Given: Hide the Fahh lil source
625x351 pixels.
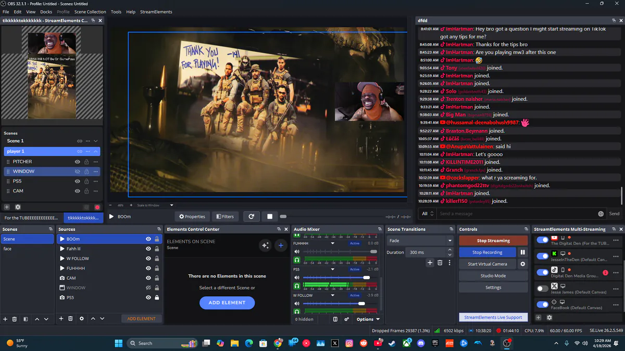Looking at the screenshot, I should coord(148,249).
